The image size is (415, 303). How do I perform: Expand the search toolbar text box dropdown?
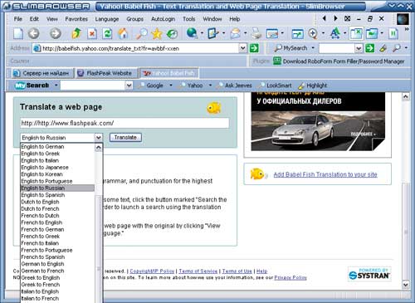(x=129, y=86)
